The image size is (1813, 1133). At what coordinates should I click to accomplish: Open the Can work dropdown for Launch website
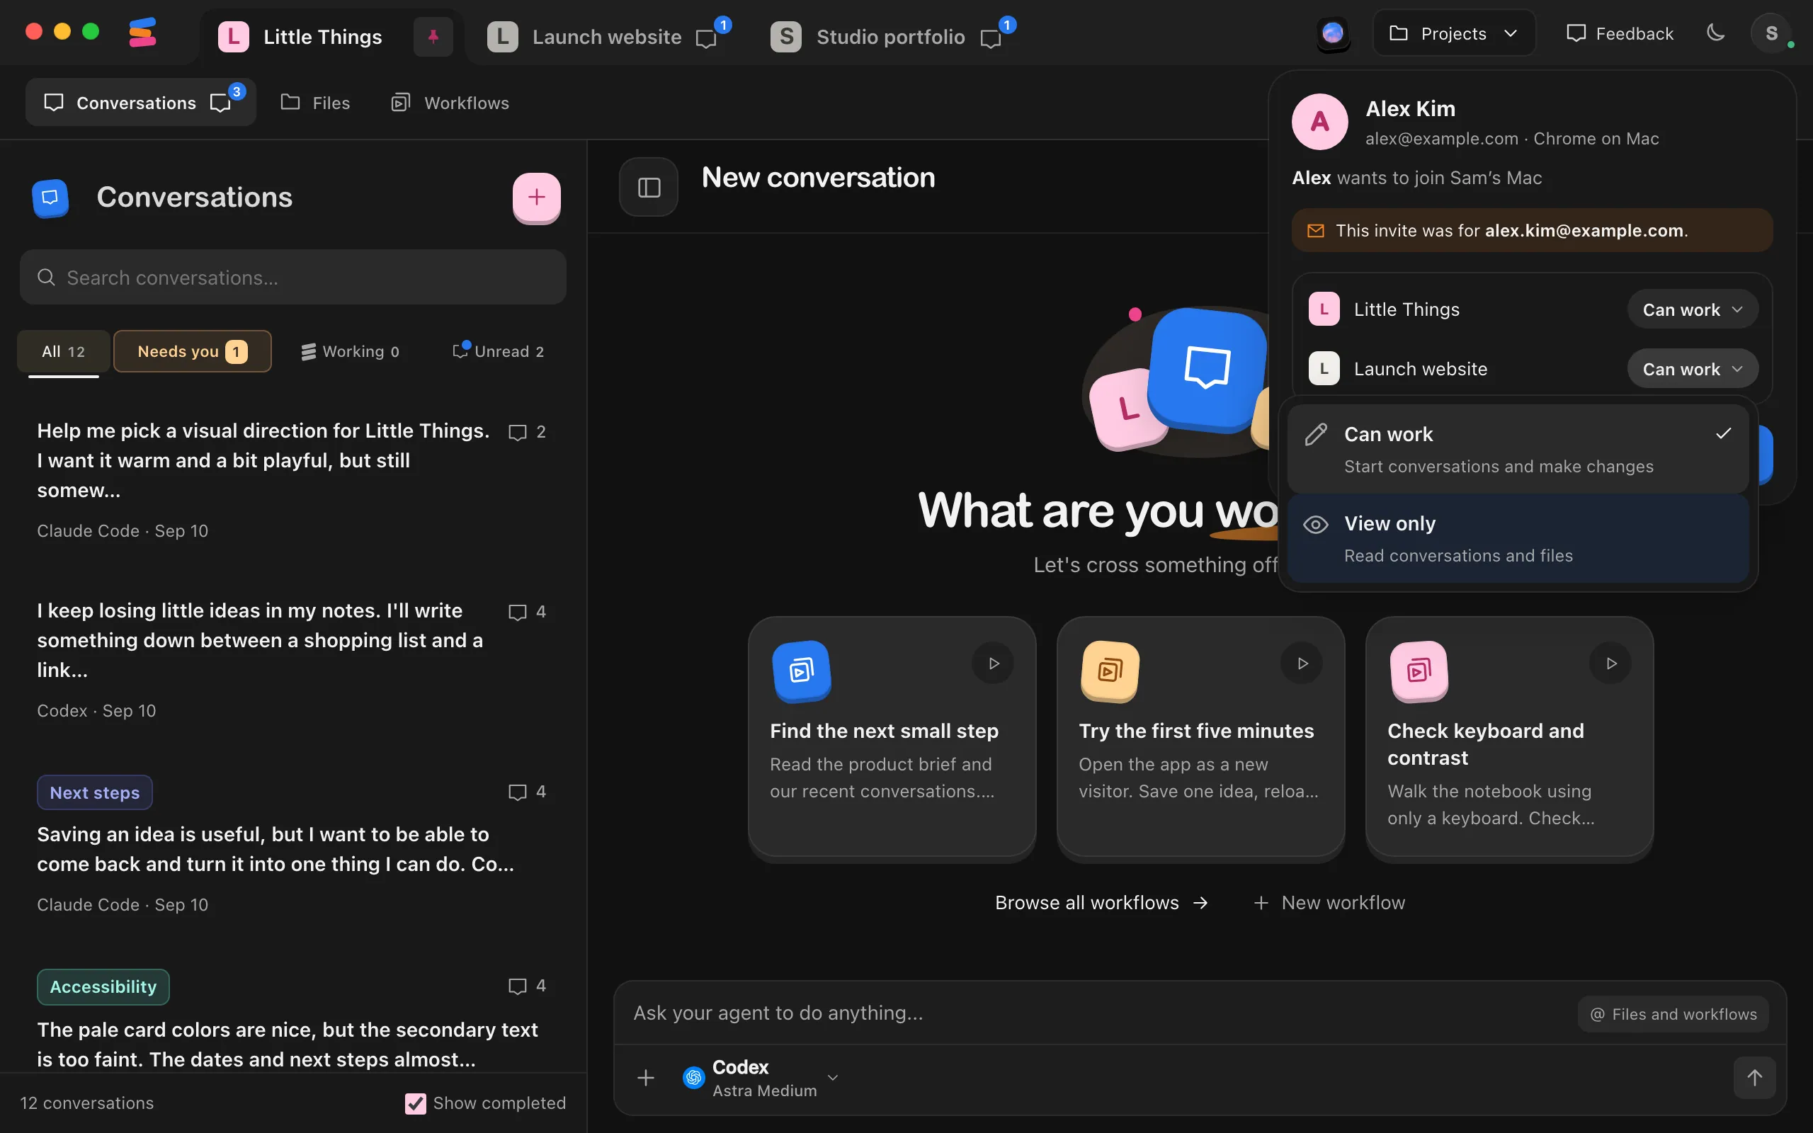[1693, 369]
